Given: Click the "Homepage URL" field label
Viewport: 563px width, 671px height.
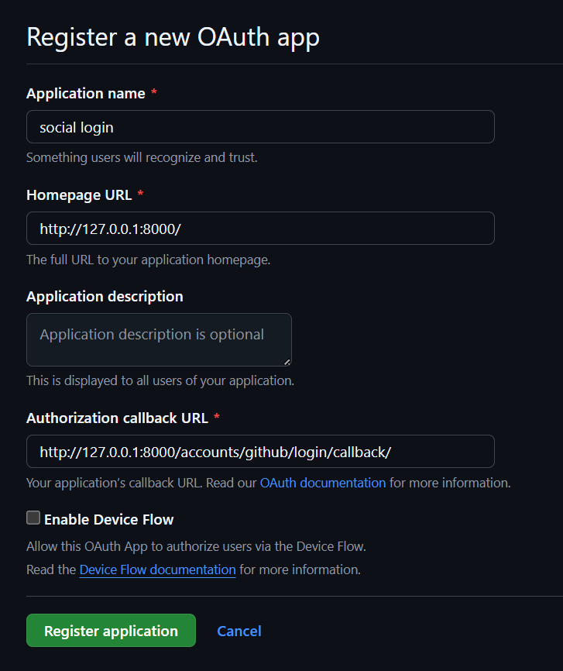Looking at the screenshot, I should pos(78,194).
